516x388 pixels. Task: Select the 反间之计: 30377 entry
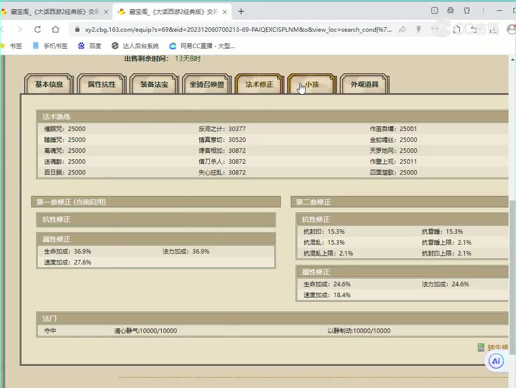222,129
